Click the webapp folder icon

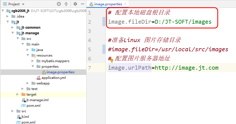(x=33, y=83)
